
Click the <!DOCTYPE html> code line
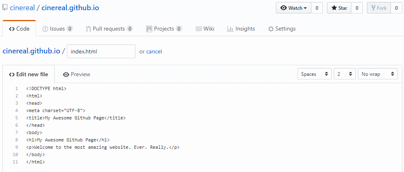pyautogui.click(x=46, y=88)
